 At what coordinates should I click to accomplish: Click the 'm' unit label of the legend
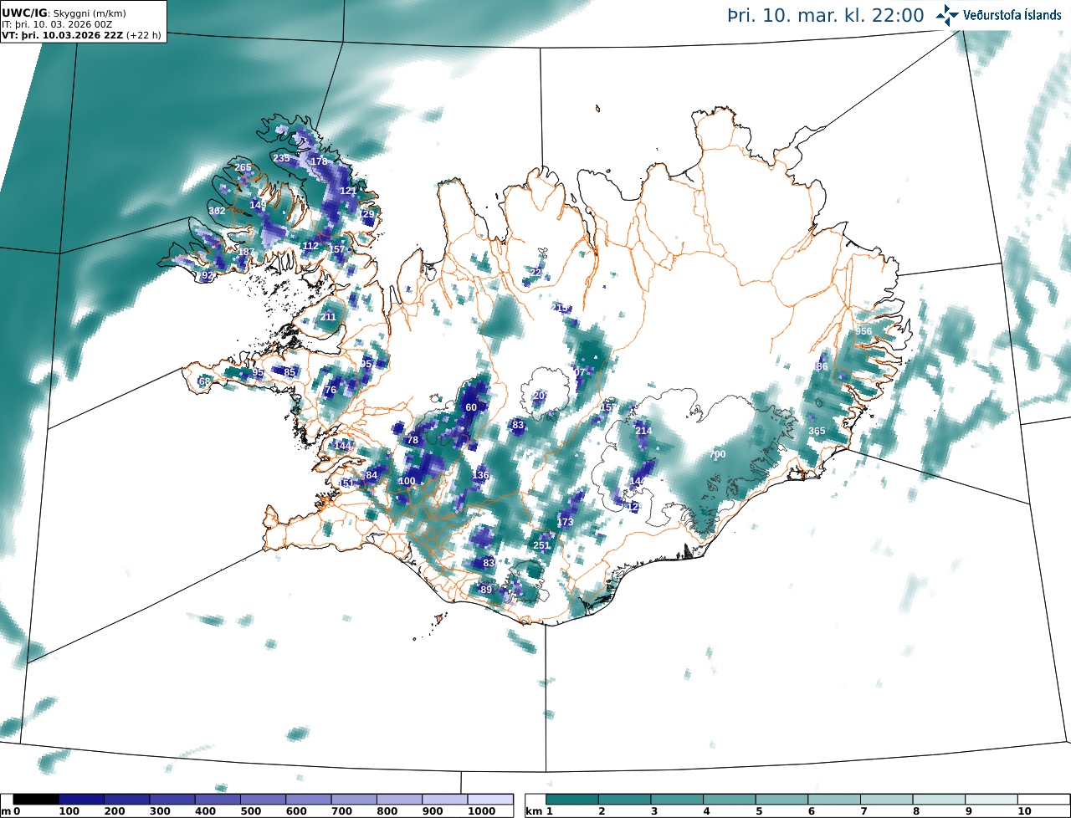tap(6, 811)
